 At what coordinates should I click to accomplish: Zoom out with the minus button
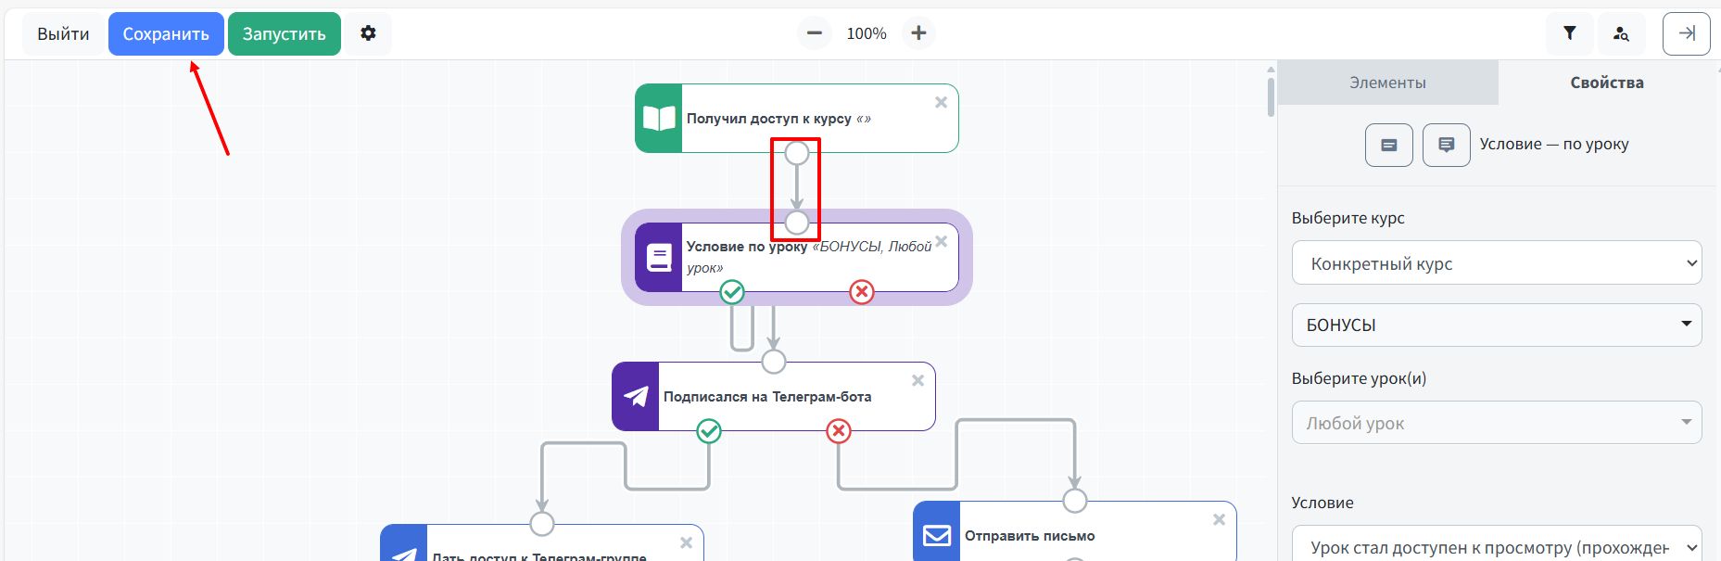(x=815, y=33)
